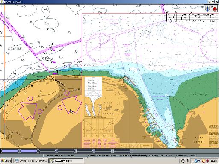Switch to the sixth chart bar segment
The width and height of the screenshot is (219, 164).
point(103,151)
